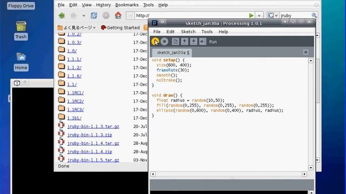Viewport: 346px width, 194px height.
Task: Open the 1.1.2/ folder link
Action: [x=75, y=68]
